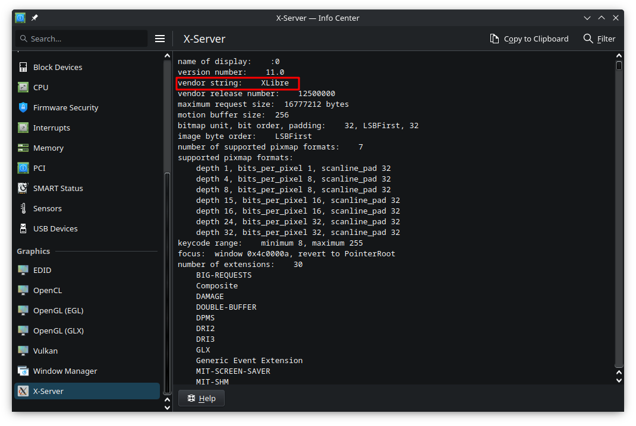Click the Copy to Clipboard icon
636x426 pixels.
pyautogui.click(x=494, y=39)
